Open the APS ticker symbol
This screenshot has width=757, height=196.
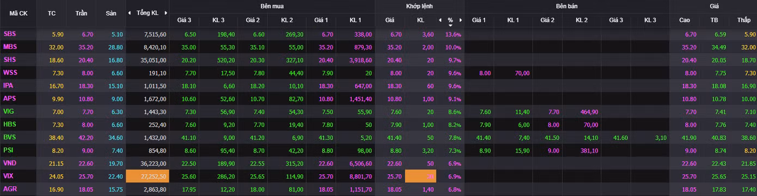10,99
